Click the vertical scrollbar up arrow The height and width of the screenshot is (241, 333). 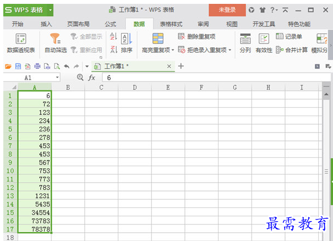pos(326,94)
